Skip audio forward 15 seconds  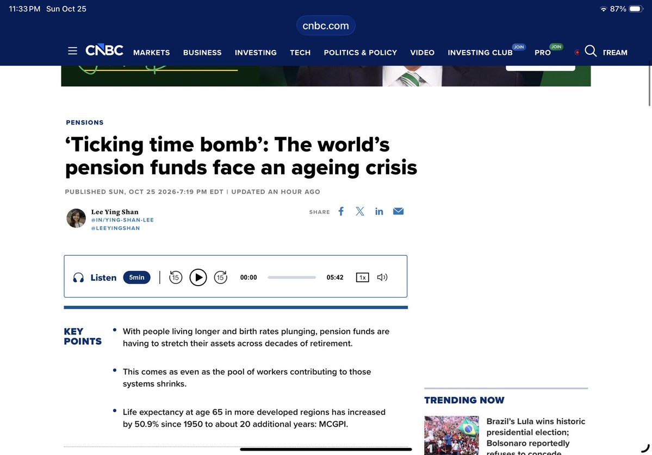[221, 277]
